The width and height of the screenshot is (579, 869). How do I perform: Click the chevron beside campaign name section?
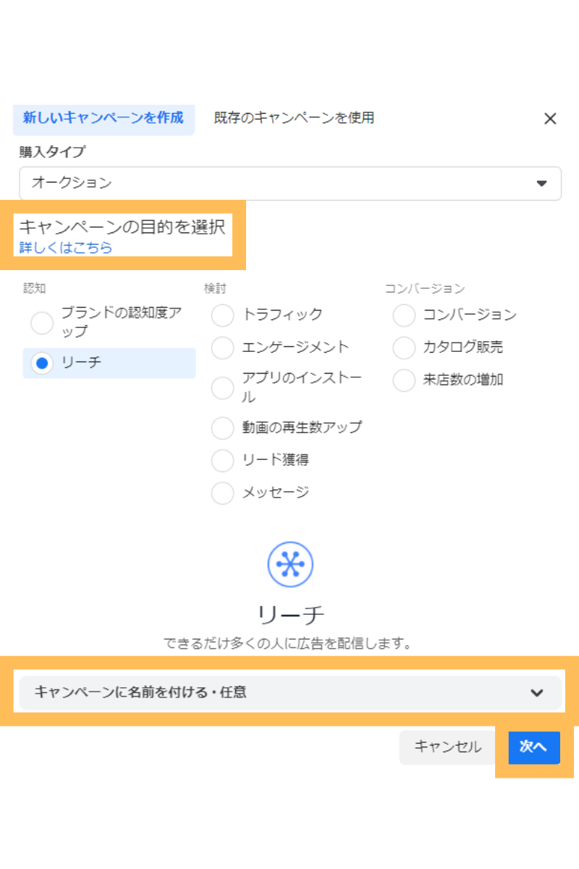tap(536, 693)
